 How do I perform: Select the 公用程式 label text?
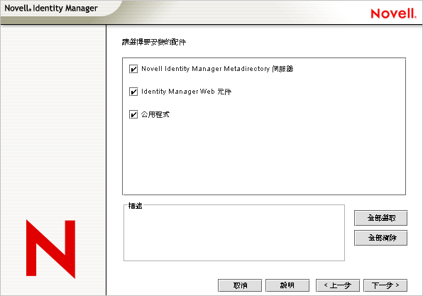click(155, 115)
